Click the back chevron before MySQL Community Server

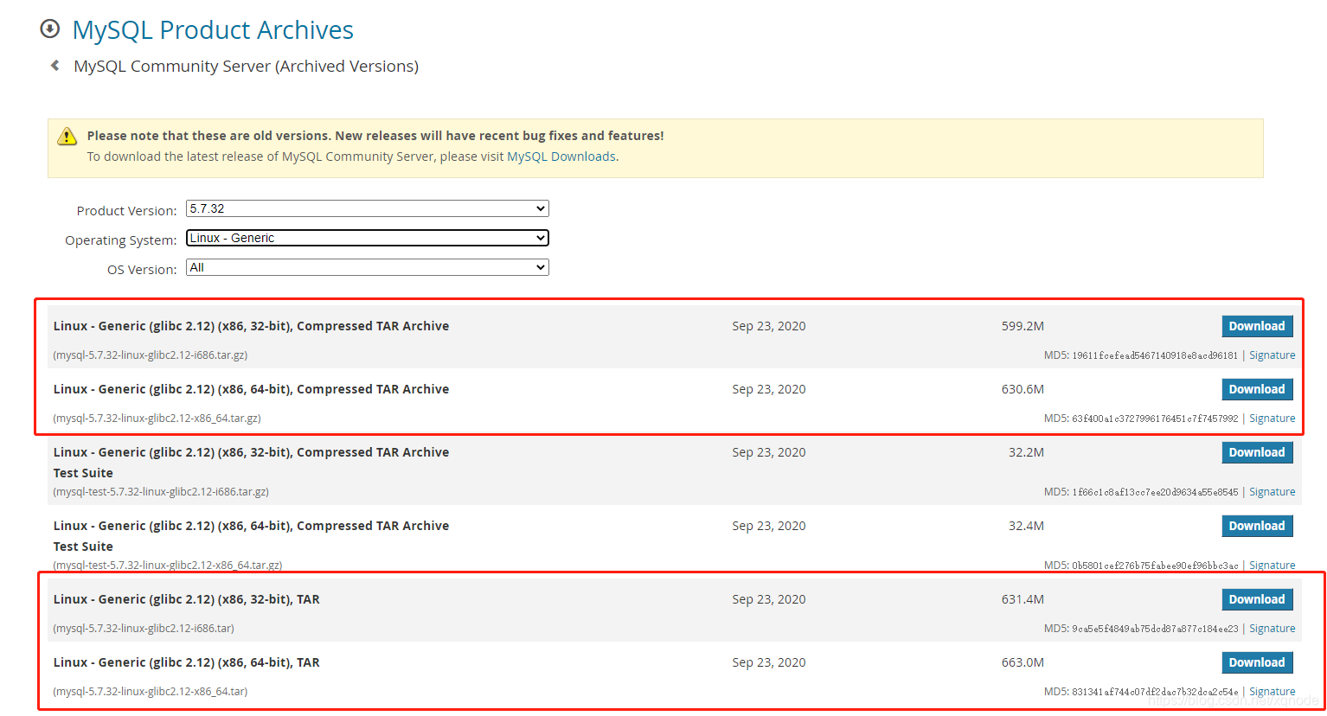[x=54, y=66]
